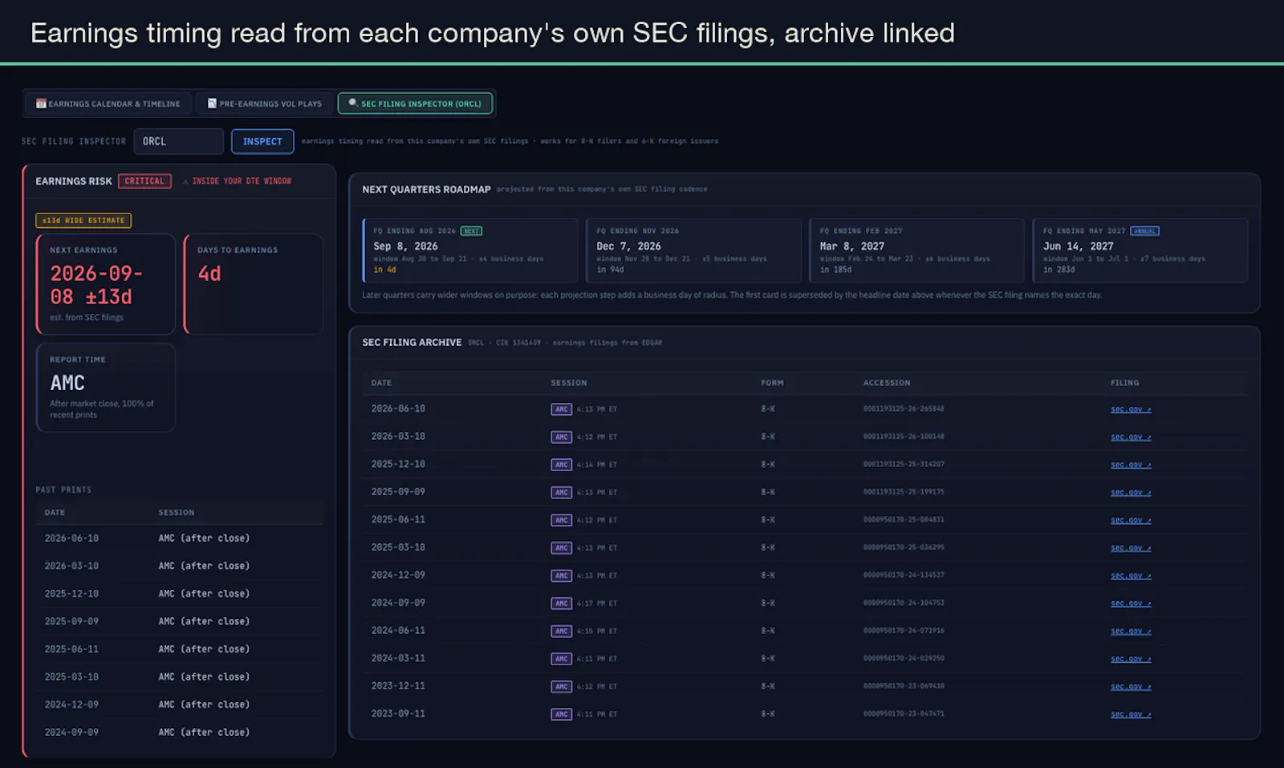The width and height of the screenshot is (1284, 768).
Task: Click the ORCL ticker input field
Action: [x=179, y=141]
